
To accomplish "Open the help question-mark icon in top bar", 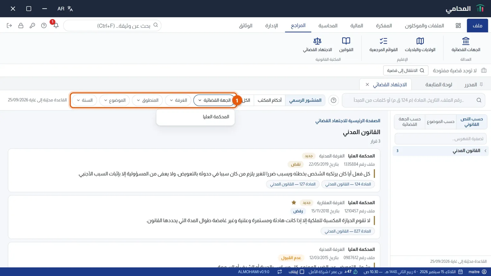I will click(x=44, y=26).
